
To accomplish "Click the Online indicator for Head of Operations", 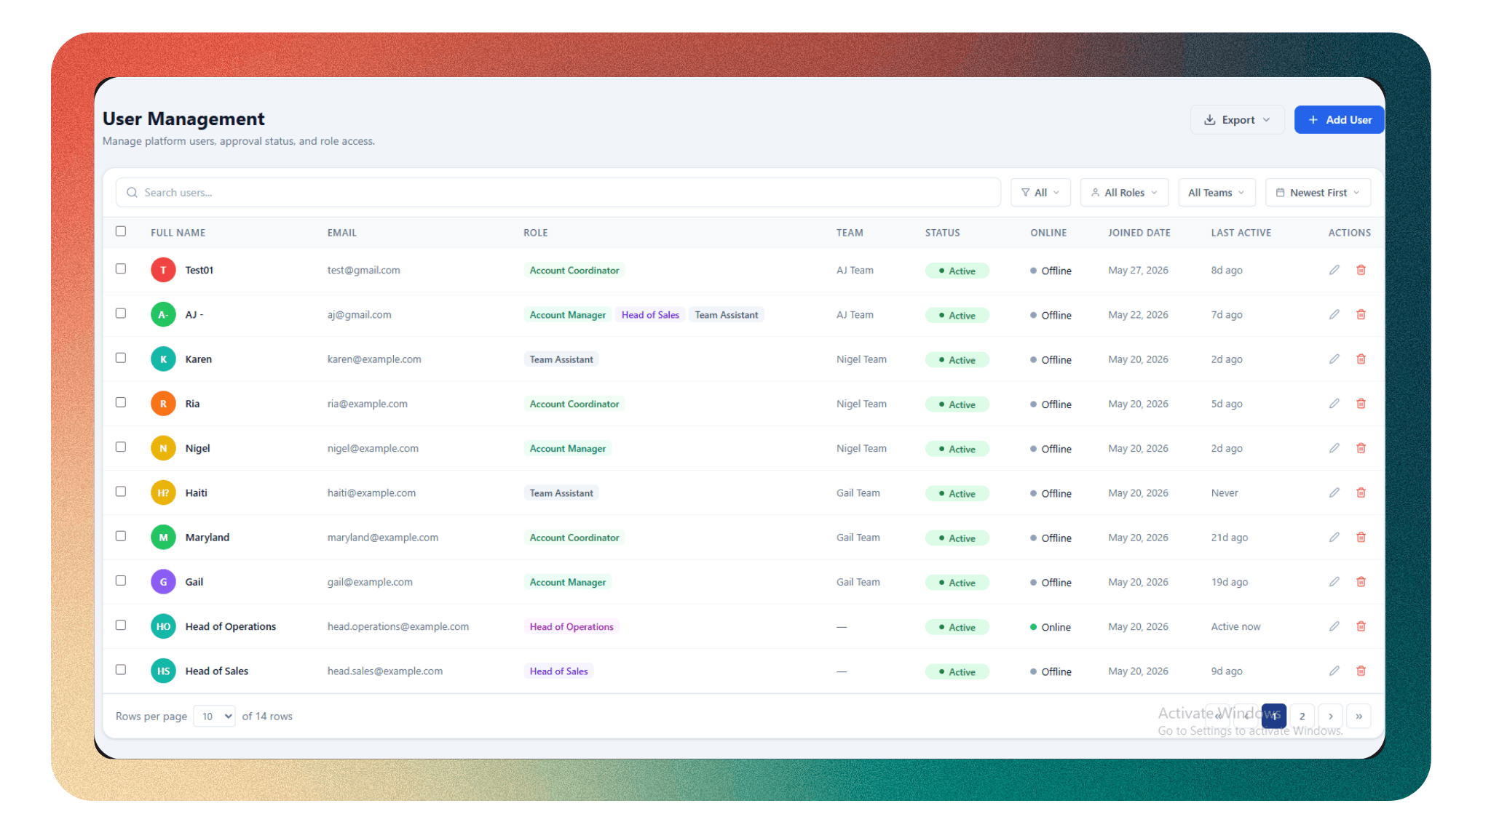I will [1051, 627].
